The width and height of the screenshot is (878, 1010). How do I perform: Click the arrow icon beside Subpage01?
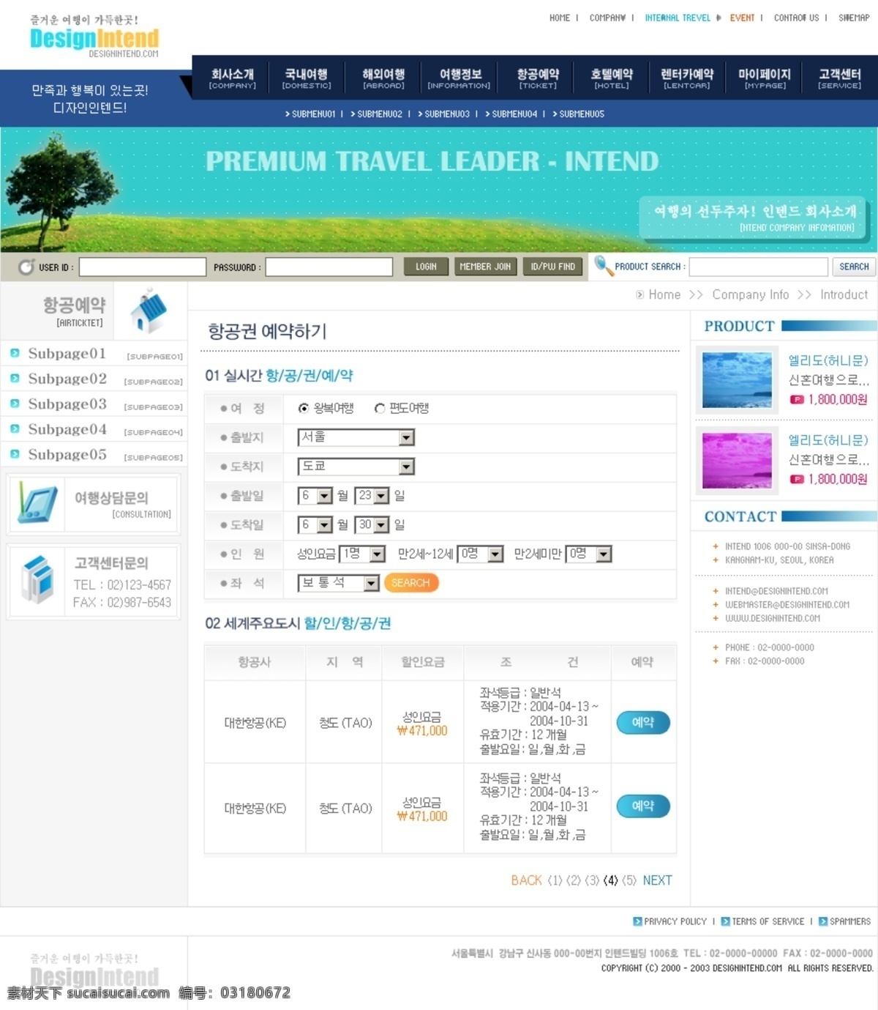click(x=15, y=353)
